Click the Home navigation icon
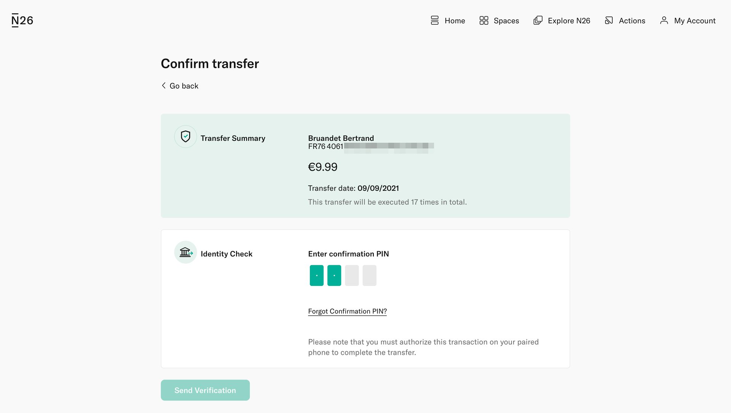Image resolution: width=731 pixels, height=413 pixels. click(434, 21)
